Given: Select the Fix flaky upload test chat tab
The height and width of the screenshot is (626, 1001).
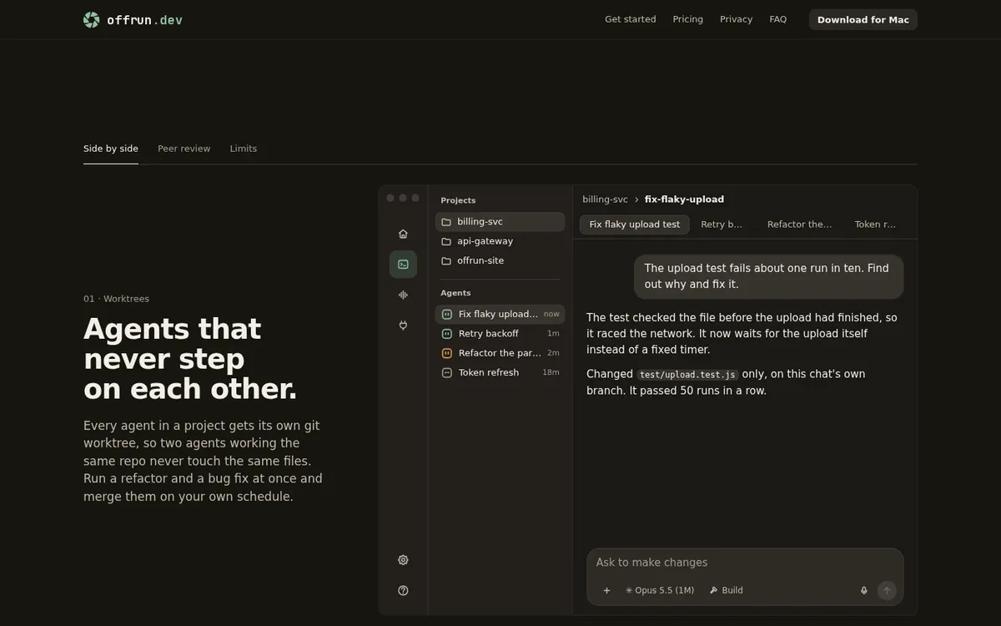Looking at the screenshot, I should 635,225.
